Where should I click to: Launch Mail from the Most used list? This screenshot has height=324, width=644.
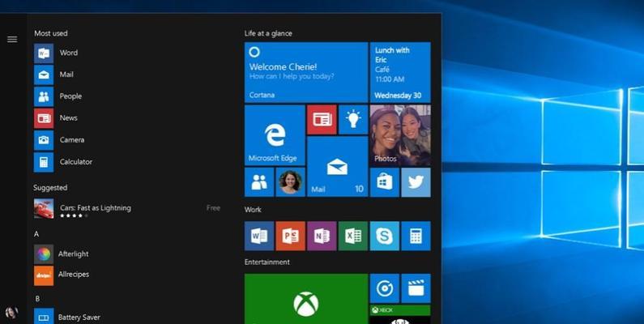point(53,75)
